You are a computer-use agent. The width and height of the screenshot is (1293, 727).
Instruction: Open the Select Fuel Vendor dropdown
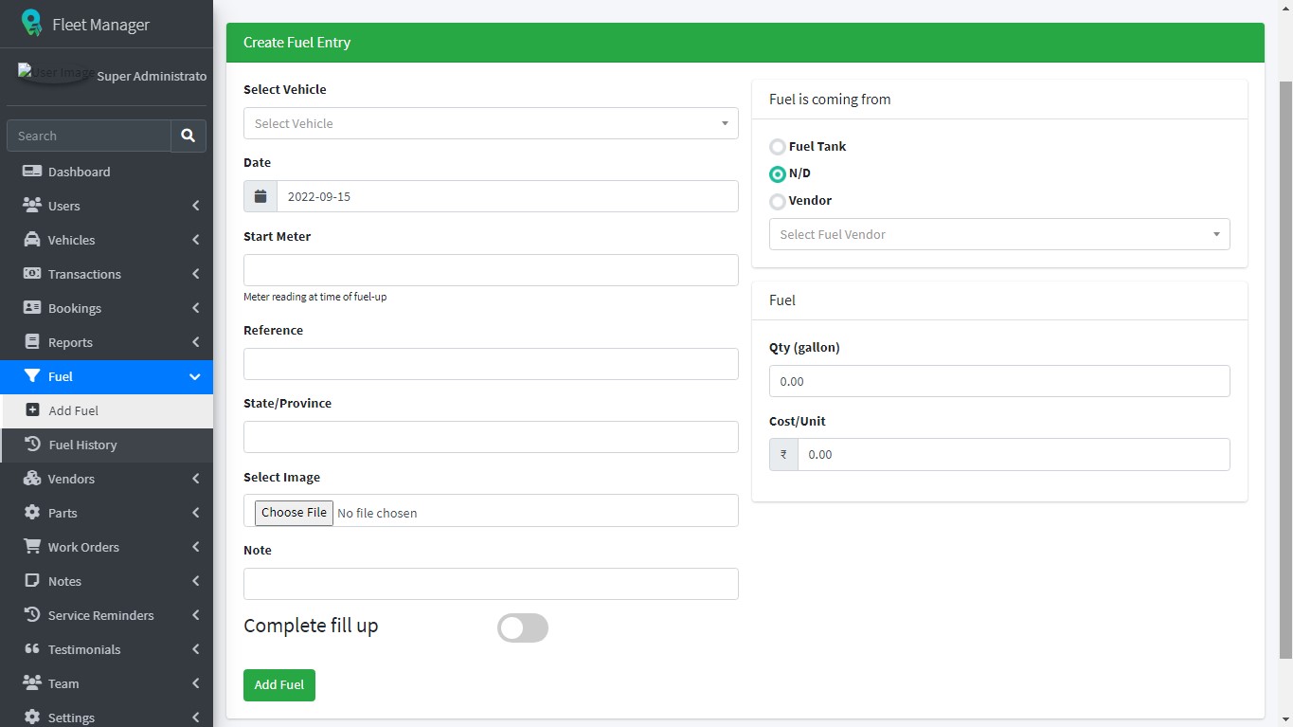pyautogui.click(x=999, y=234)
